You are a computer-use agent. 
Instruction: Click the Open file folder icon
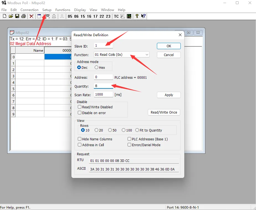pyautogui.click(x=11, y=16)
